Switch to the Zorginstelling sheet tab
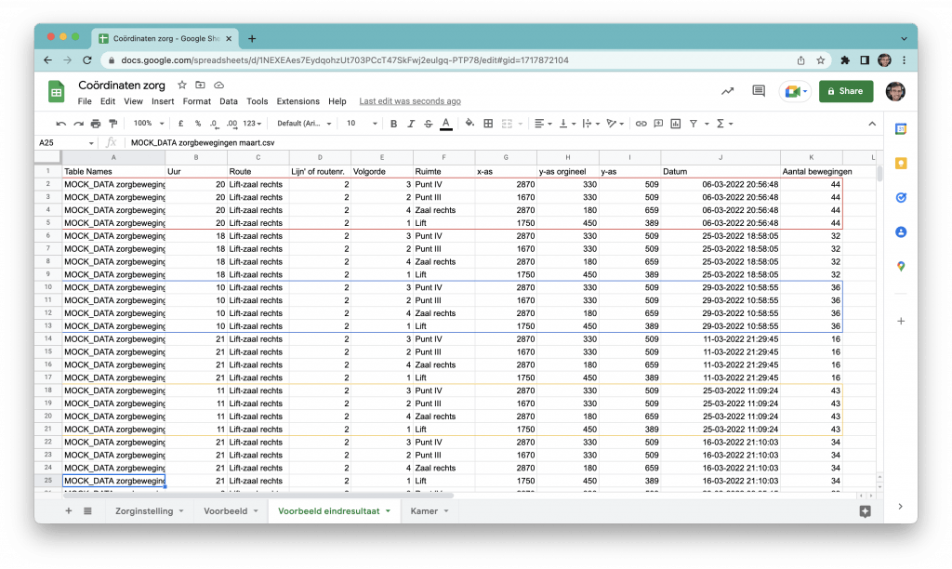 142,511
